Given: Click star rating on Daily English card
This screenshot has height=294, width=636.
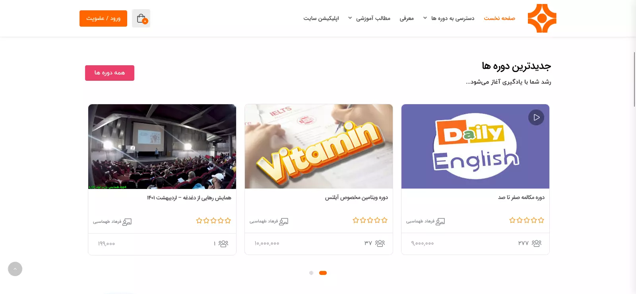Looking at the screenshot, I should 527,220.
